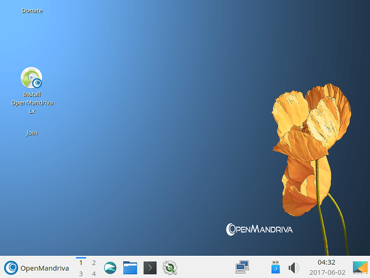Switch to virtual desktop 3
This screenshot has width=370, height=278.
point(81,274)
